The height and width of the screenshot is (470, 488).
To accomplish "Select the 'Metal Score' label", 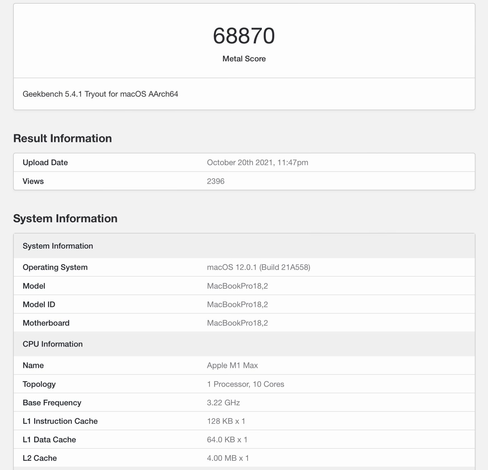I will (x=244, y=59).
